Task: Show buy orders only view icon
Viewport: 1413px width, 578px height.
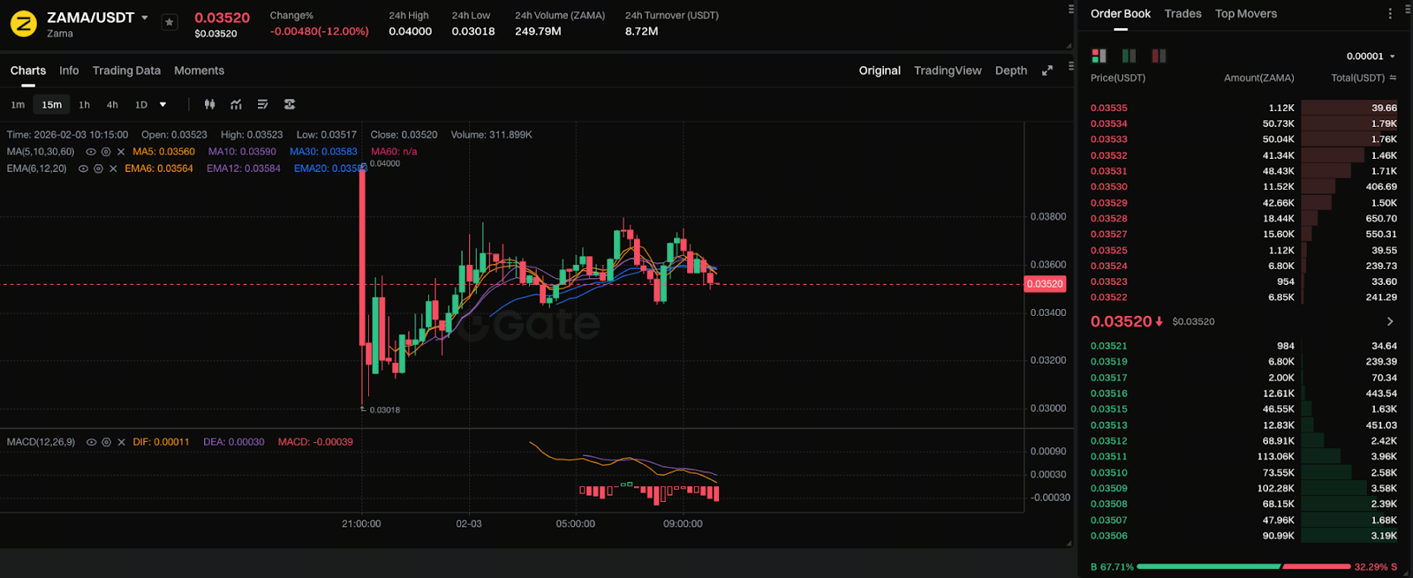Action: 1129,56
